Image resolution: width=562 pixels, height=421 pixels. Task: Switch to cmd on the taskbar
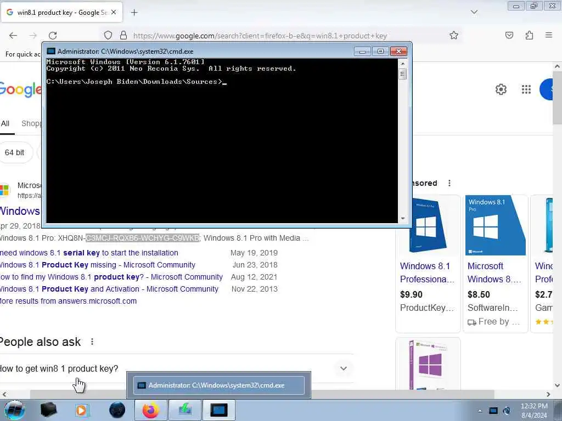pos(219,410)
